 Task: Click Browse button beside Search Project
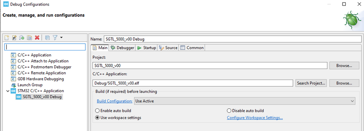(344, 83)
